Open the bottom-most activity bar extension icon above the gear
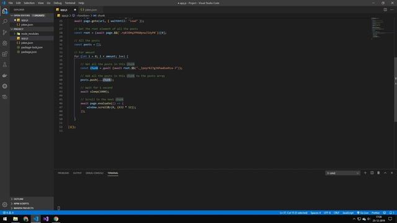The width and height of the screenshot is (397, 223). point(5,97)
